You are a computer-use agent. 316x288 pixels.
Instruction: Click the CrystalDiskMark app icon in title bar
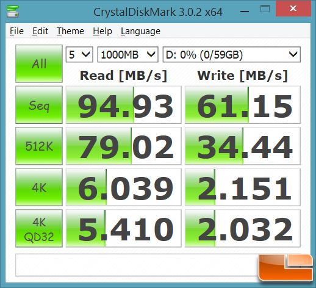click(x=13, y=12)
